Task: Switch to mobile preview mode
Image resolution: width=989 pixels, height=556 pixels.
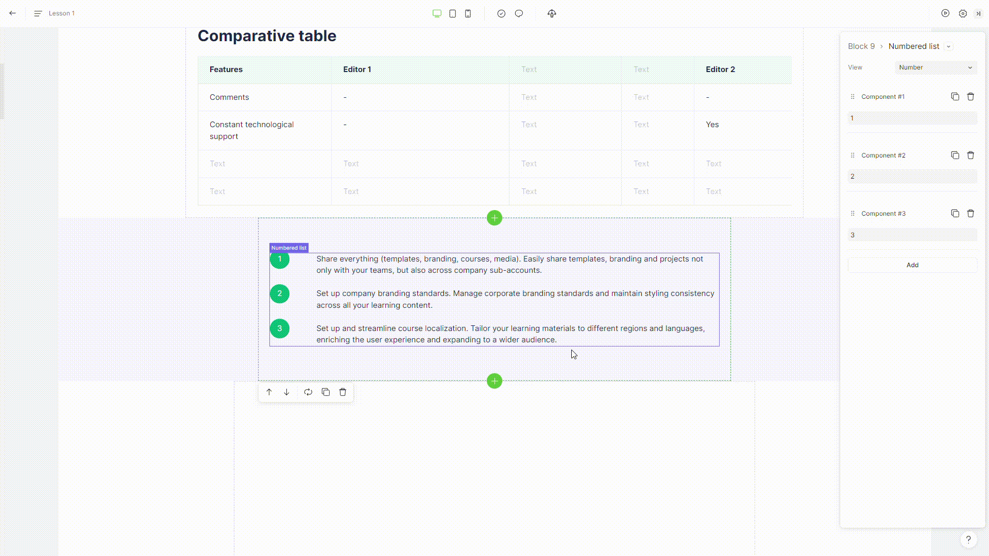Action: 468,13
